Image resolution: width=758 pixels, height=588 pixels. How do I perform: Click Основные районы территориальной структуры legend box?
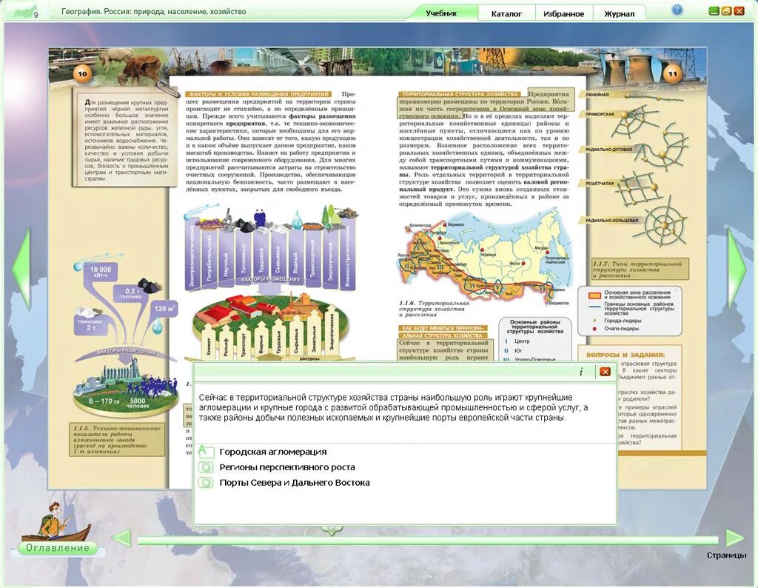[534, 338]
